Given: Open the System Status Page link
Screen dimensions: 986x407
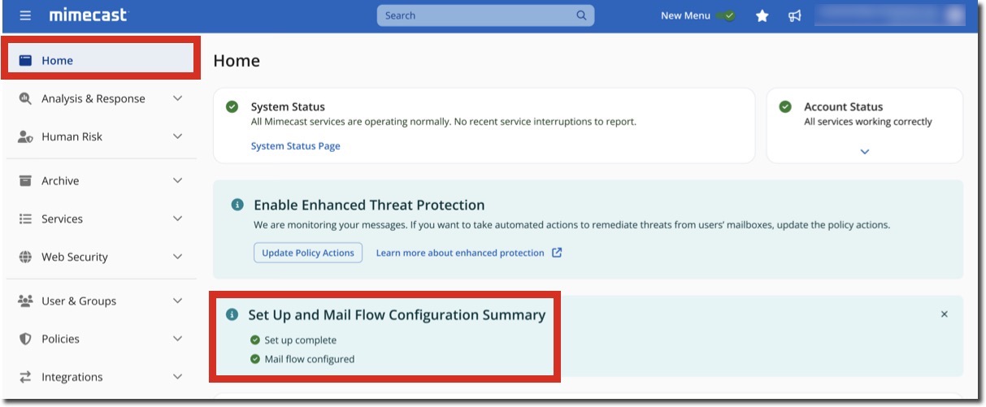Looking at the screenshot, I should coord(295,146).
